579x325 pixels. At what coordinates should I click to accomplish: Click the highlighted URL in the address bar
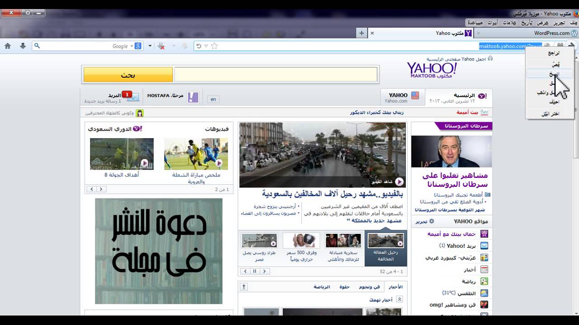(510, 46)
